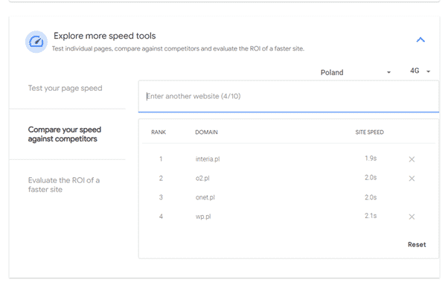
Task: Click the DOMAIN column header
Action: [206, 132]
